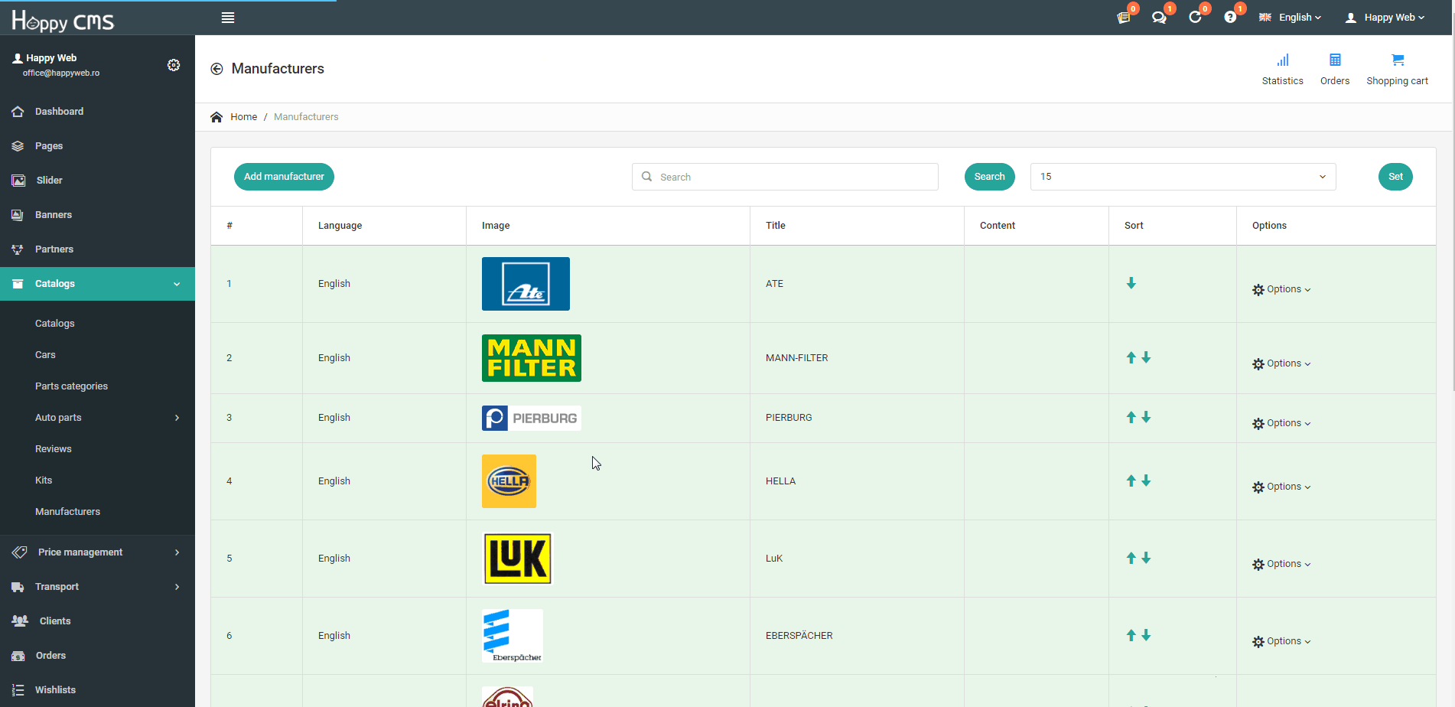Move EBERSPÄCHER down with sort arrow
Image resolution: width=1455 pixels, height=707 pixels.
pyautogui.click(x=1146, y=635)
